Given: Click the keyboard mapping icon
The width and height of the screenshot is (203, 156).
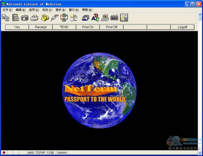Looking at the screenshot, I should [x=114, y=18].
